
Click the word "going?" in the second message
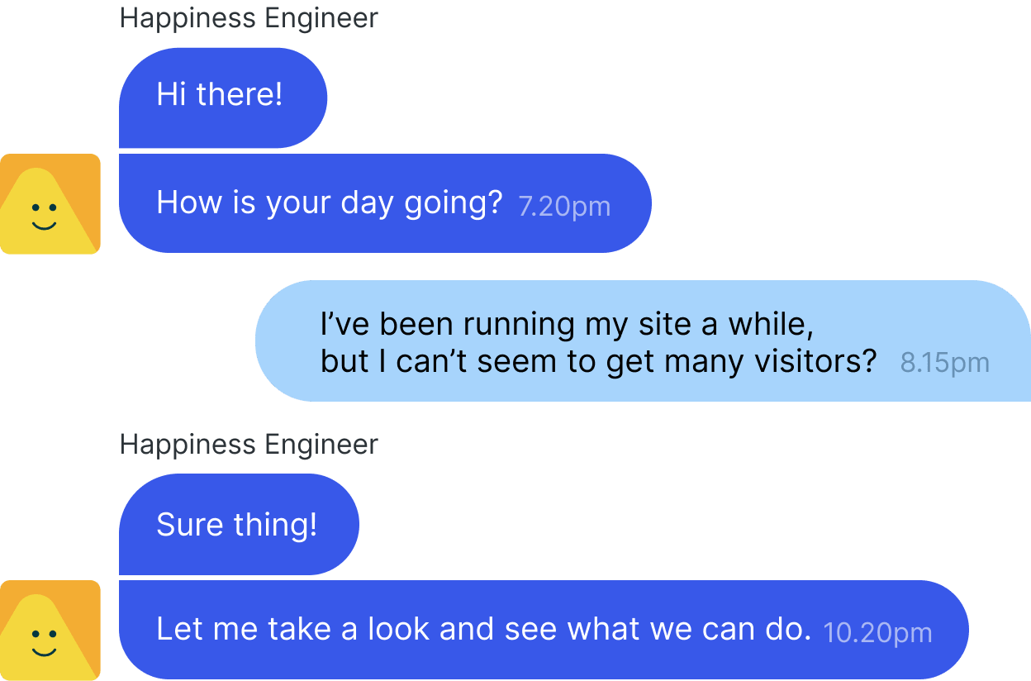click(453, 203)
